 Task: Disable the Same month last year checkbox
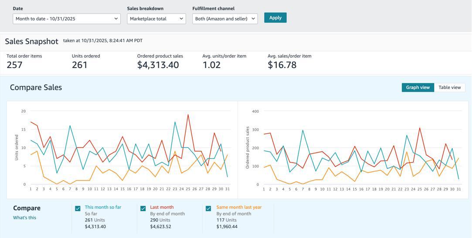click(208, 208)
